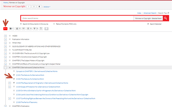Open § 3.06 Lawful Use of Underlying Work link
172x107 pixels.
click(x=52, y=95)
